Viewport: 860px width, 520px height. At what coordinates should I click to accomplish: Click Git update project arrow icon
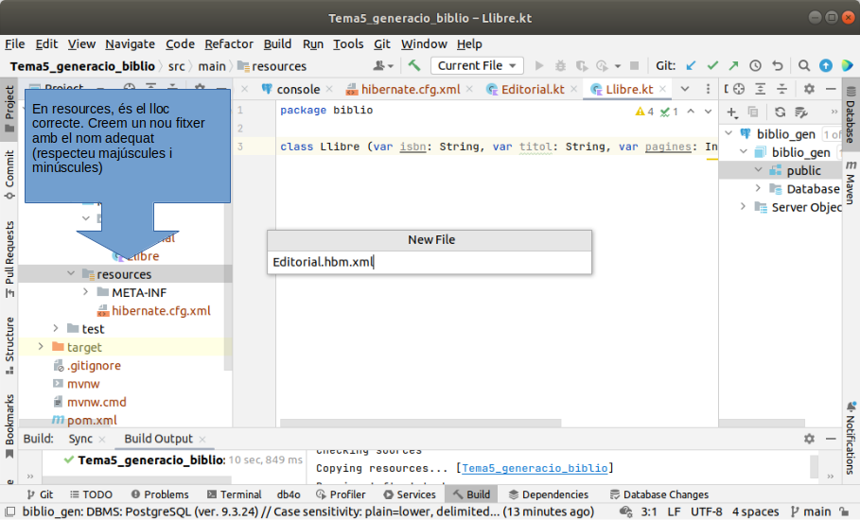pyautogui.click(x=691, y=66)
